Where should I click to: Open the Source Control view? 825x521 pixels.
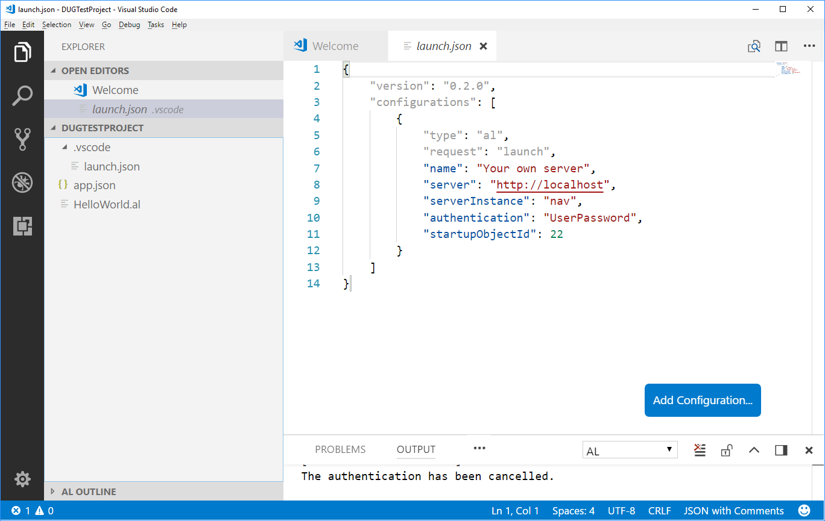(x=22, y=139)
